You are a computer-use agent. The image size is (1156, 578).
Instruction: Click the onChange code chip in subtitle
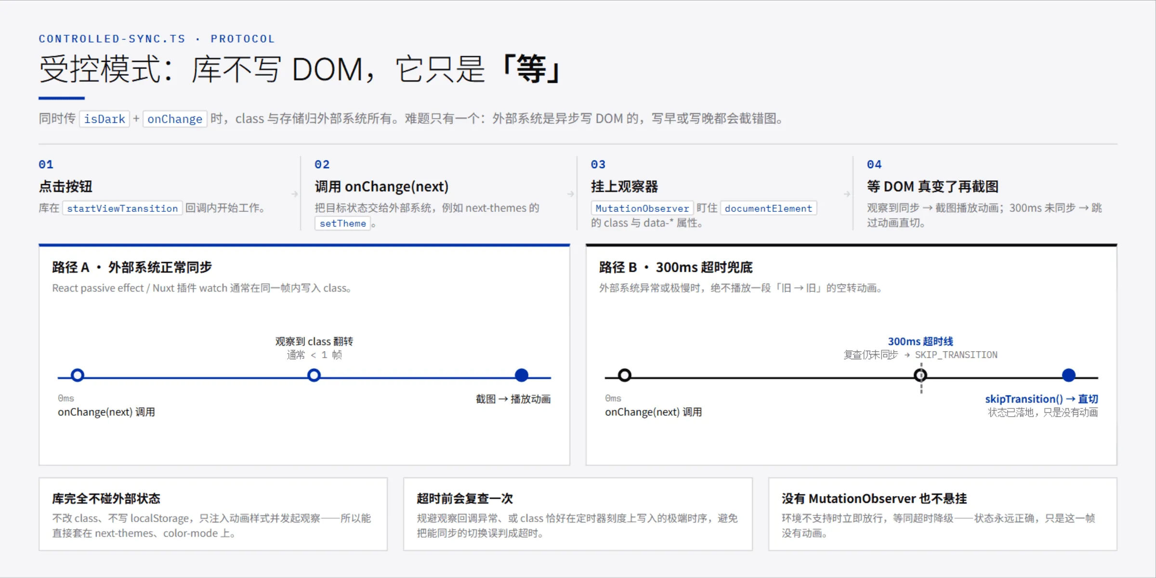[175, 119]
